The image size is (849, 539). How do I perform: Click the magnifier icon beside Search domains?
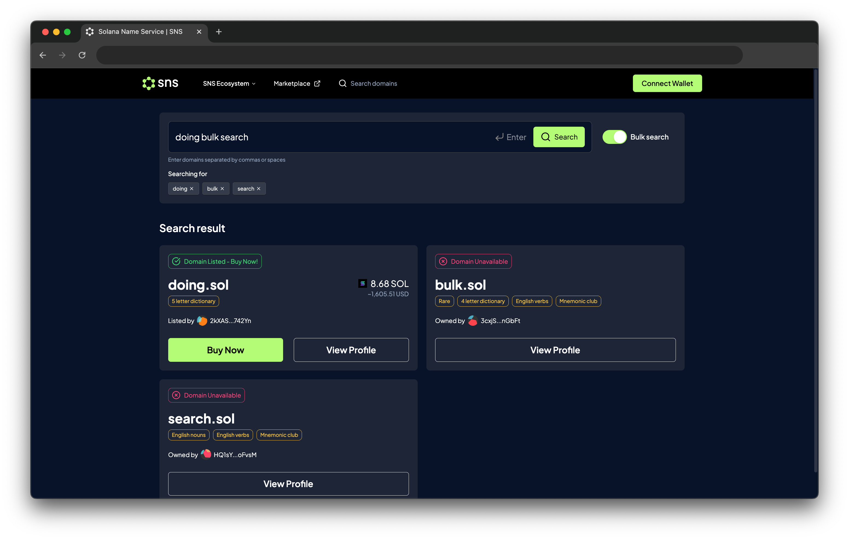tap(342, 84)
